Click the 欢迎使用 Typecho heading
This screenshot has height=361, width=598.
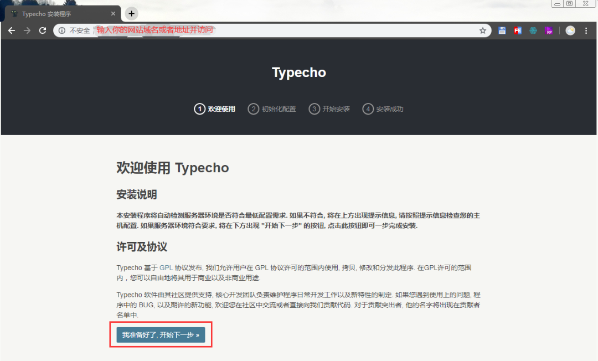click(172, 168)
